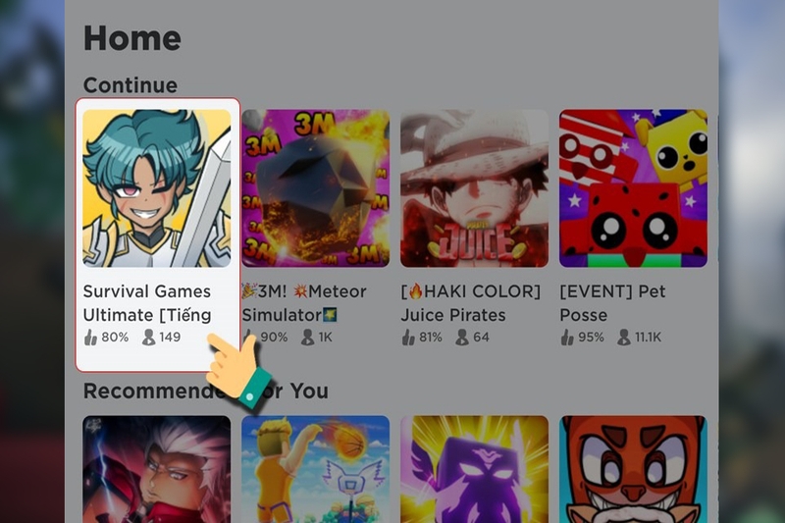Open recommended purple cube character game
The image size is (785, 523).
pyautogui.click(x=474, y=469)
